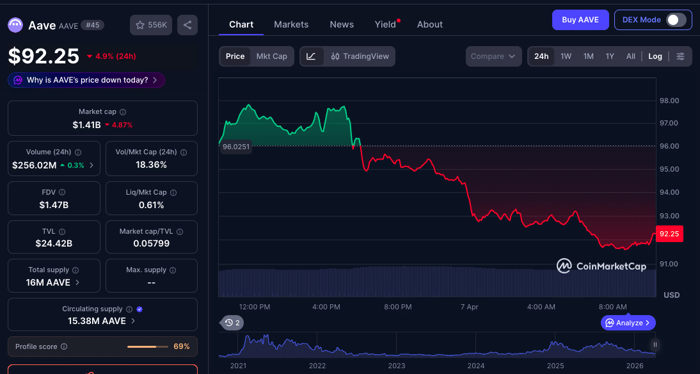Screen dimensions: 700x374
Task: Open Profile score info icon
Action: click(x=64, y=346)
